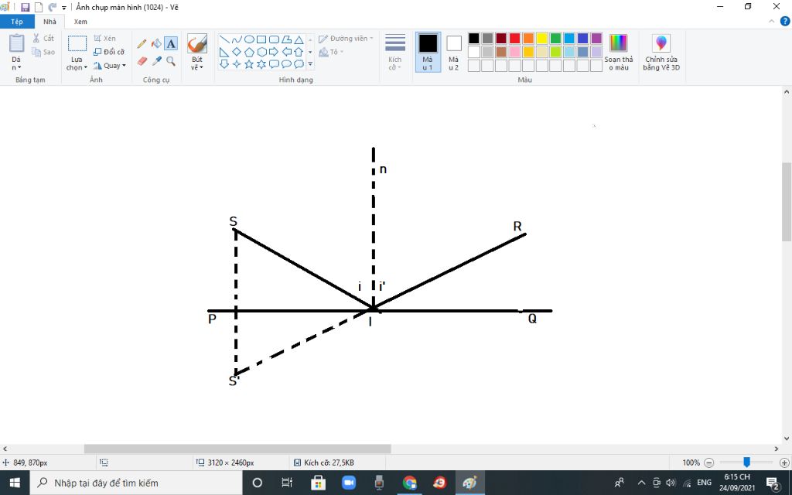
Task: Switch to the Nhà (Home) tab
Action: click(x=50, y=22)
